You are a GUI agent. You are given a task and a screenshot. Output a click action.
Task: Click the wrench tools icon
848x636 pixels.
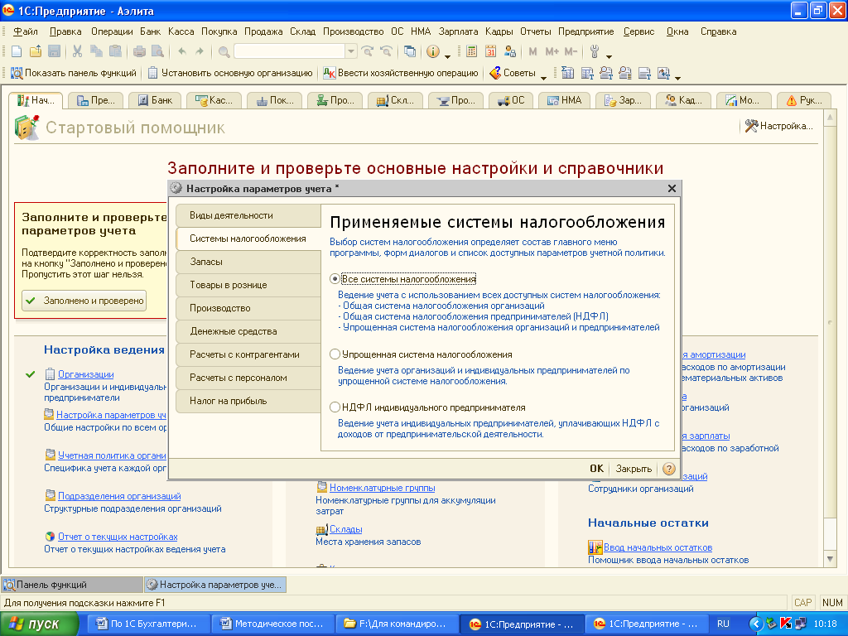[x=595, y=51]
